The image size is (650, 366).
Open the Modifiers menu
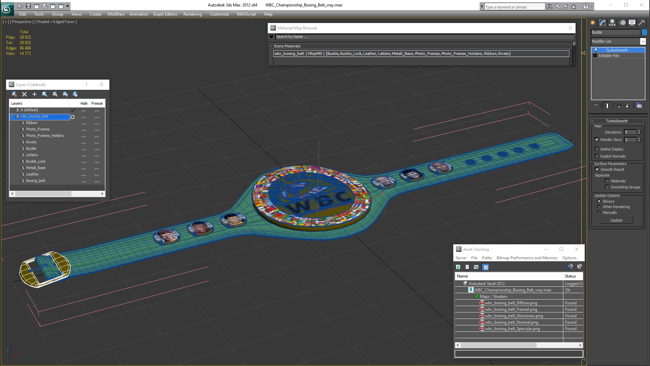click(x=116, y=14)
